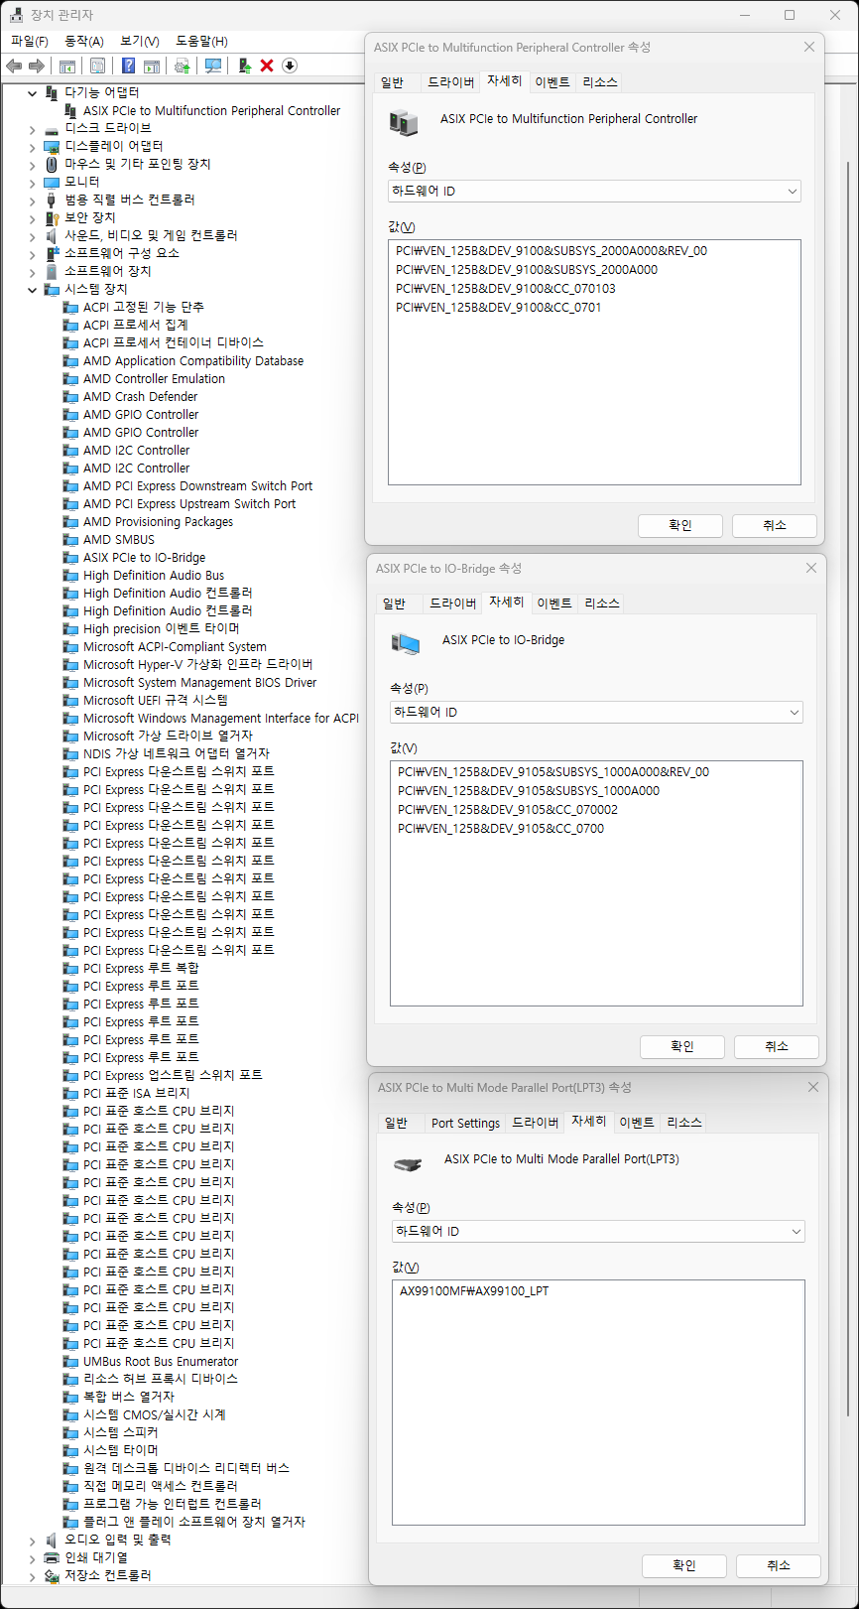Image resolution: width=859 pixels, height=1609 pixels.
Task: Click the red X uninstall device icon
Action: pos(267,66)
